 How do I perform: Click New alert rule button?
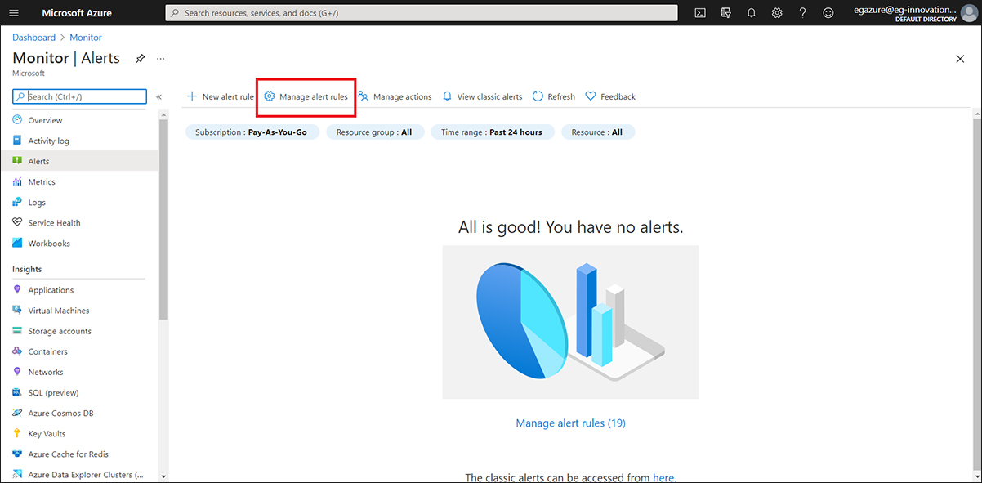[x=221, y=96]
